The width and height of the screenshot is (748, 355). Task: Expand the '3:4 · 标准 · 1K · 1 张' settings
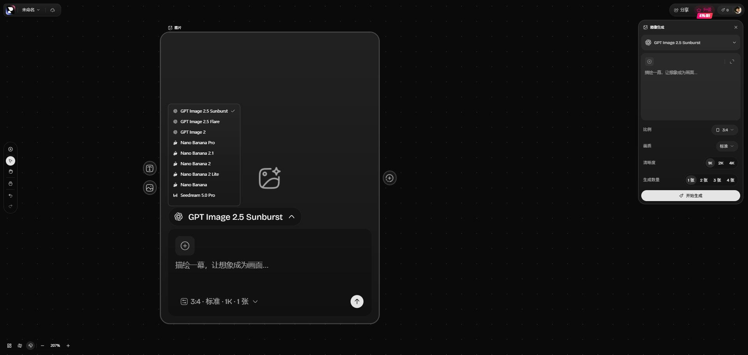tap(219, 302)
